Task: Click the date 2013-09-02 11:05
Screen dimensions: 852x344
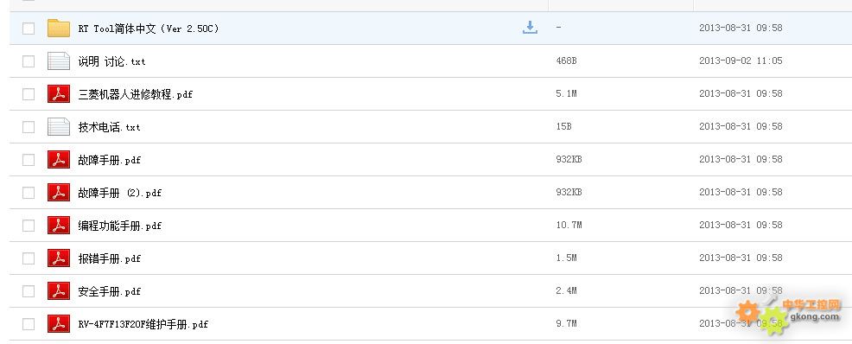Action: pos(741,61)
